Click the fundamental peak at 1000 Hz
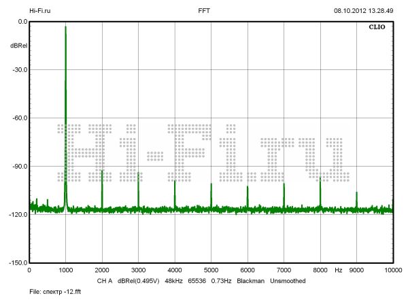The height and width of the screenshot is (306, 408). pos(65,29)
